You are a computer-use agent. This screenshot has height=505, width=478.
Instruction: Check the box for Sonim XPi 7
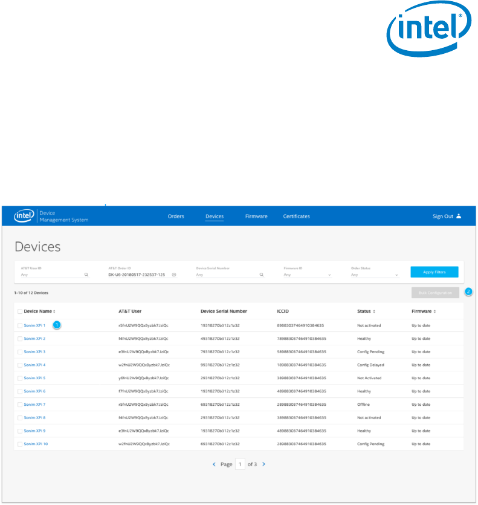20,405
